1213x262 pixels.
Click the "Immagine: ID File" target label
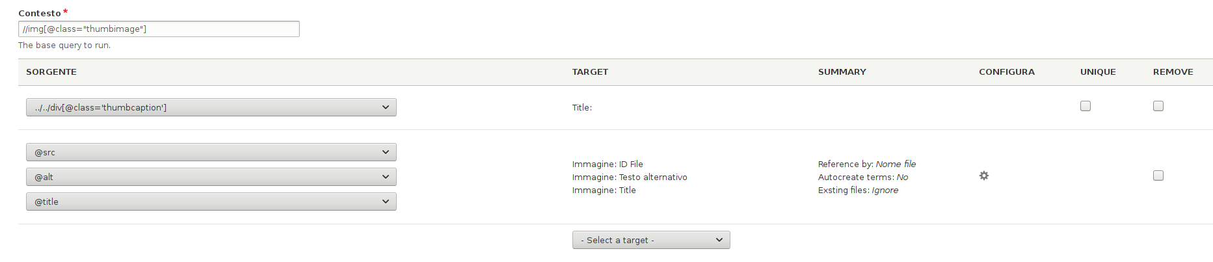607,164
